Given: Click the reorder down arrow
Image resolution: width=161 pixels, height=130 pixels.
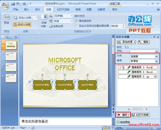Looking at the screenshot, I should pos(147,109).
